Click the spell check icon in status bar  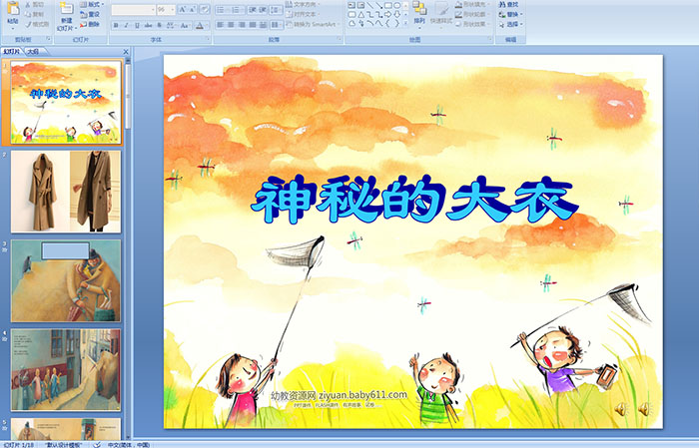click(x=97, y=444)
